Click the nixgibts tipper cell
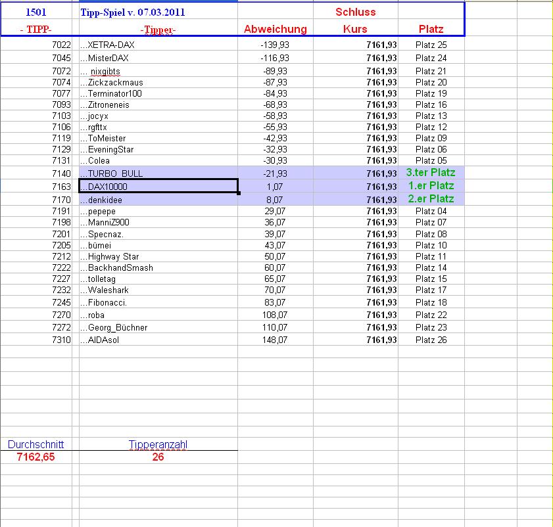Image resolution: width=553 pixels, height=527 pixels. [x=158, y=71]
